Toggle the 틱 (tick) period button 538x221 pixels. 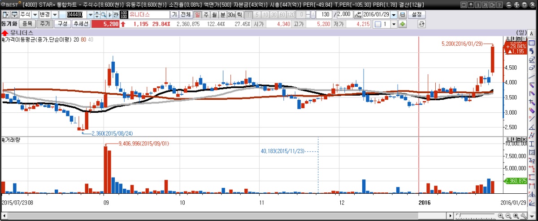click(x=239, y=15)
